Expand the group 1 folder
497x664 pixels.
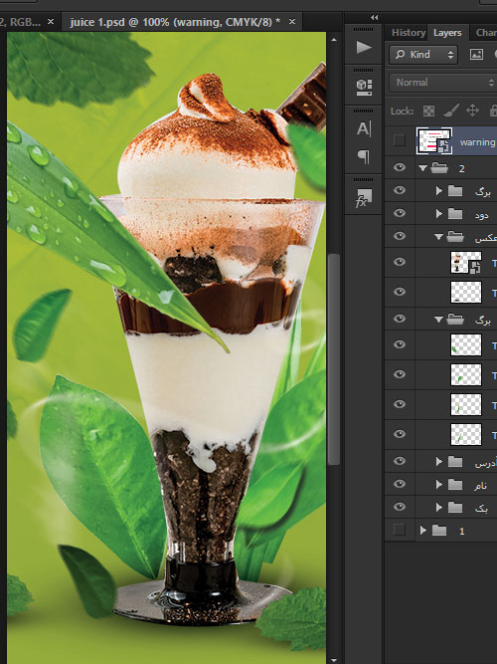tap(422, 531)
